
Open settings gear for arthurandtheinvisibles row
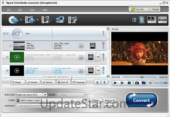pyautogui.click(x=103, y=55)
